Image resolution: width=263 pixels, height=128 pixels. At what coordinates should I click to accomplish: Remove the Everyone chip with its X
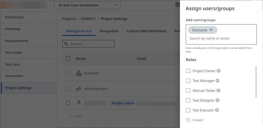point(211,30)
